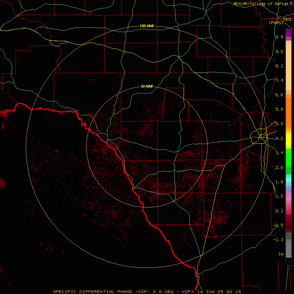Click the purple top segment of color bar
This screenshot has height=294, width=294.
pyautogui.click(x=288, y=33)
